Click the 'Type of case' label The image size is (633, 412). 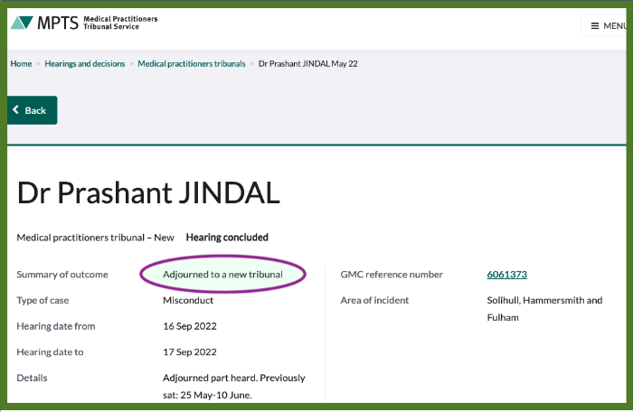(x=43, y=300)
